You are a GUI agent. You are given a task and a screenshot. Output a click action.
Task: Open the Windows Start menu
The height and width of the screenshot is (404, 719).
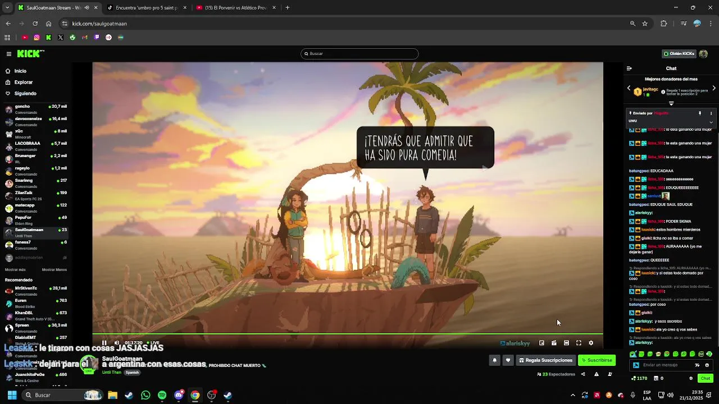[12, 395]
